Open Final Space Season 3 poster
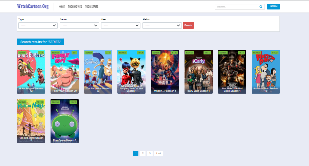 [64, 121]
